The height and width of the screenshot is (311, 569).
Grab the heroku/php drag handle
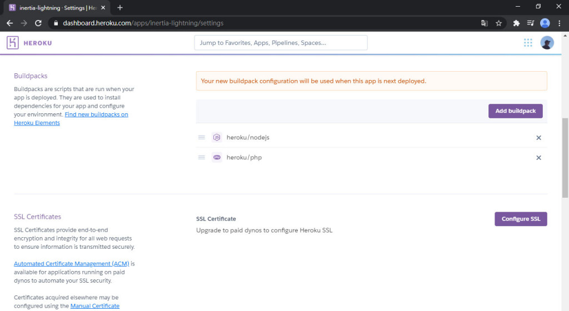click(x=202, y=158)
